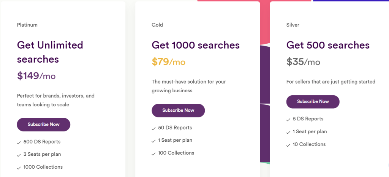This screenshot has width=389, height=177.
Task: Click checkmark icon beside 1000 Collections
Action: [x=19, y=168]
